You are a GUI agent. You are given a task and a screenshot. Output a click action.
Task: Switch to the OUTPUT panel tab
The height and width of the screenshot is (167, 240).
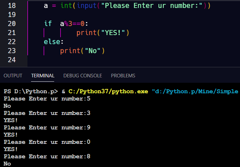click(x=13, y=76)
